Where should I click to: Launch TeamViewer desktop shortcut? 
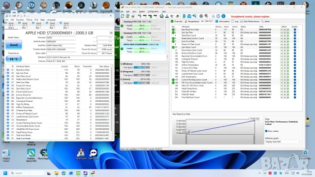pyautogui.click(x=94, y=154)
